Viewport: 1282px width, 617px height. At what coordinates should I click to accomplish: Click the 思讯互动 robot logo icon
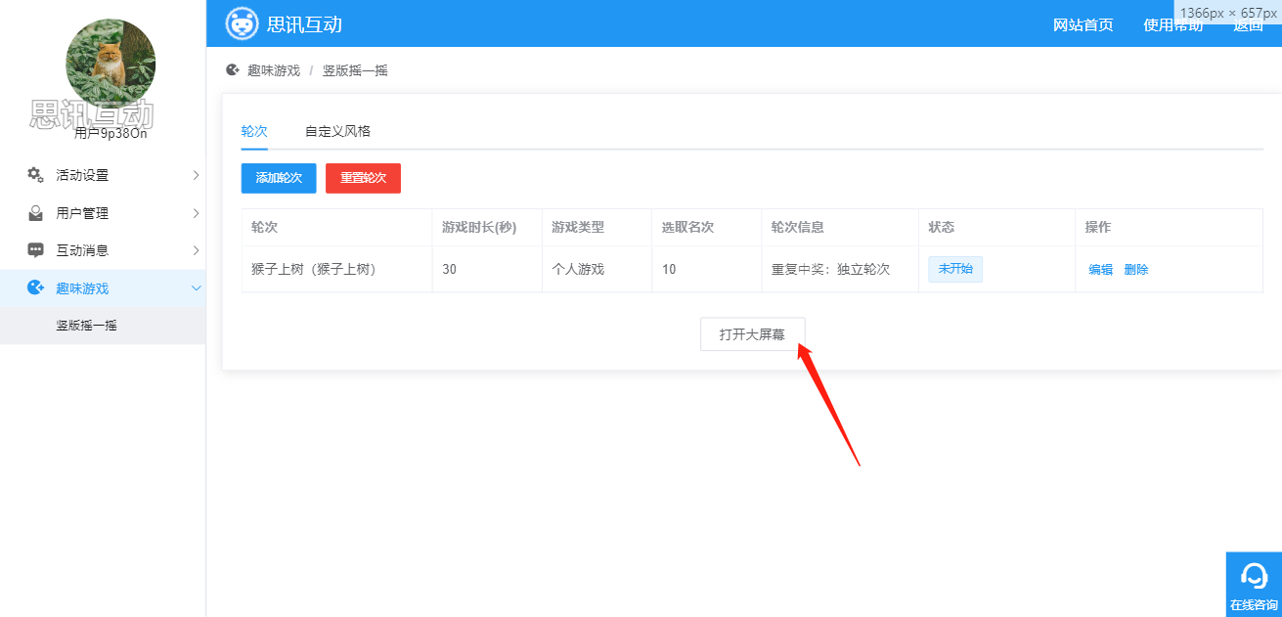click(242, 23)
